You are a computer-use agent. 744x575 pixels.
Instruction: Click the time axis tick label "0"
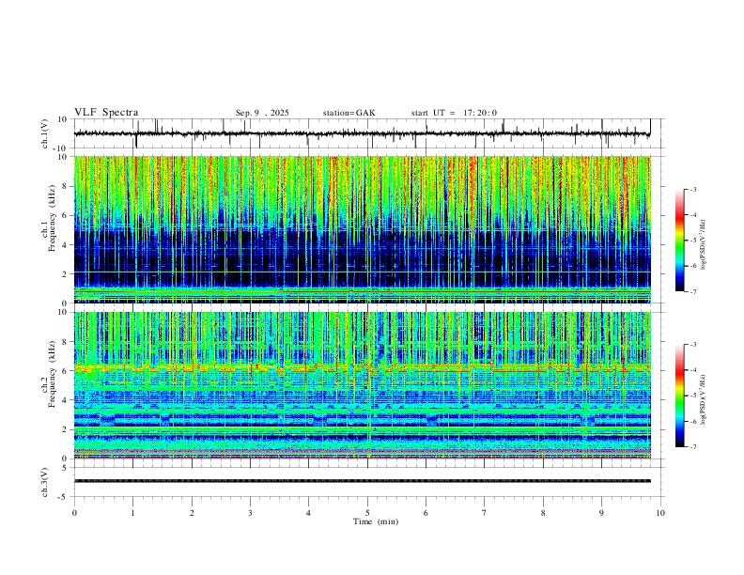click(74, 513)
